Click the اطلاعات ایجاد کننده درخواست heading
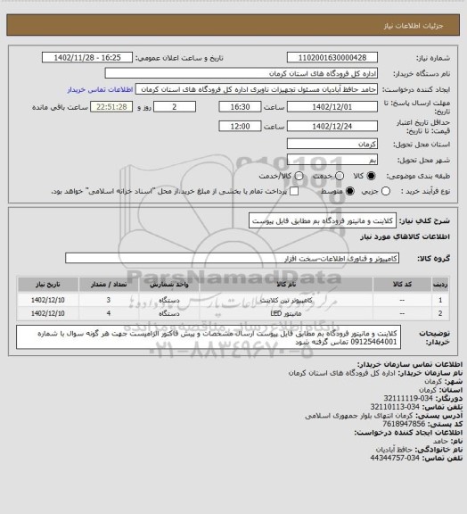The image size is (467, 514). click(408, 433)
